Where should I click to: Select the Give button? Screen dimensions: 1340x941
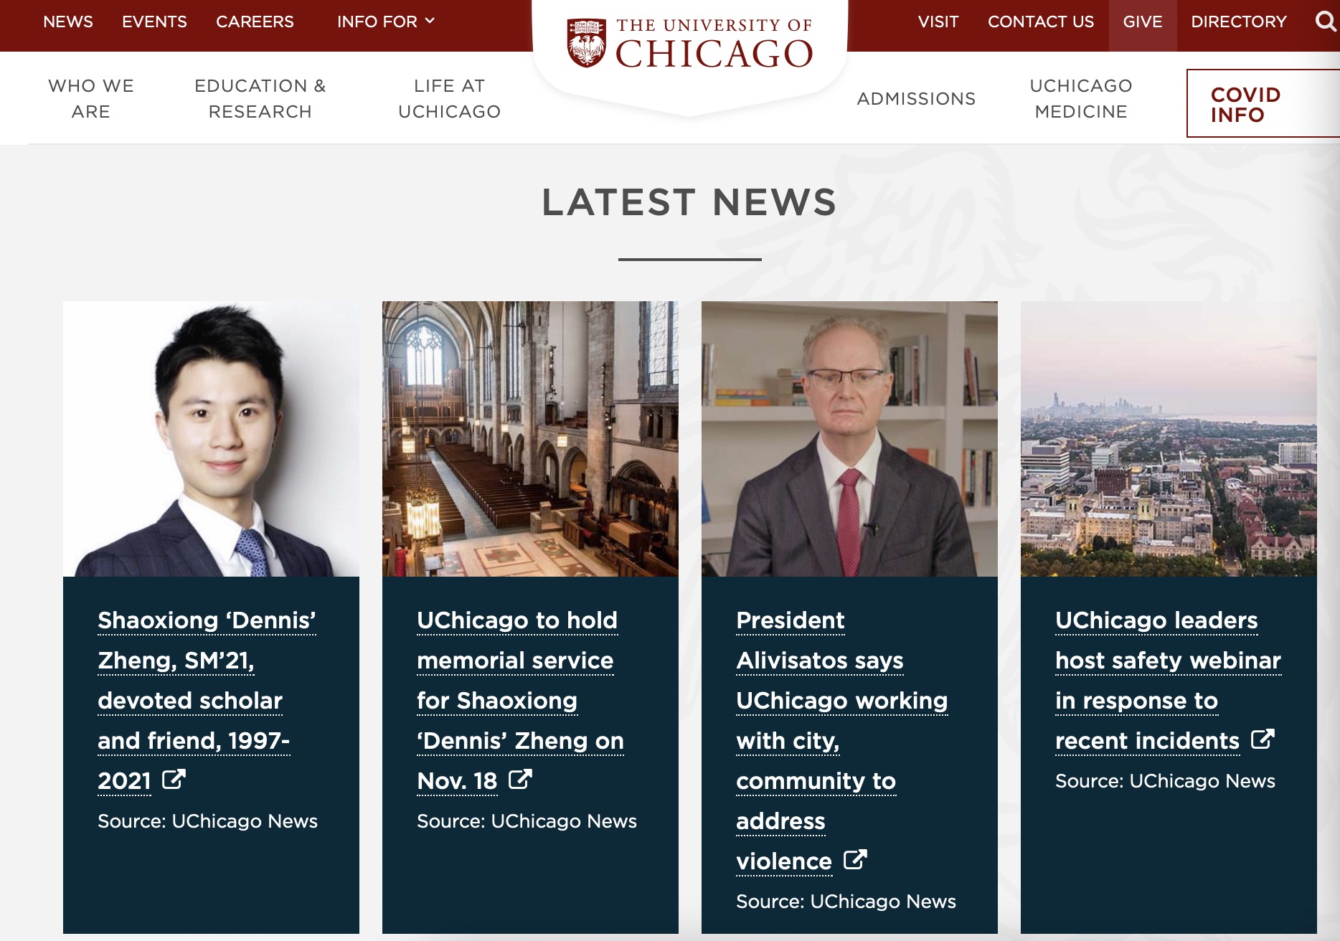[1143, 22]
